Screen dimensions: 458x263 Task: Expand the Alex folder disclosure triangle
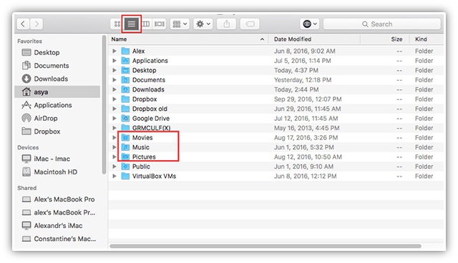point(114,51)
